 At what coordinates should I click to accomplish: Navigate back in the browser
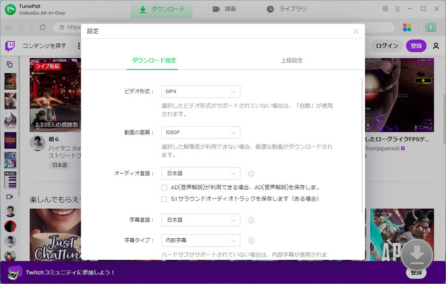point(21,27)
